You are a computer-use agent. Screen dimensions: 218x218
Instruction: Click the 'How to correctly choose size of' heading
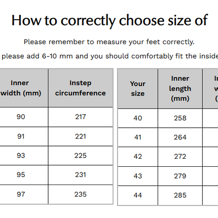pyautogui.click(x=110, y=20)
